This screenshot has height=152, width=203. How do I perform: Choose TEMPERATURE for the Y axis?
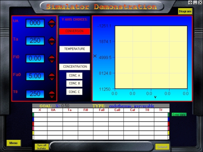click(74, 49)
